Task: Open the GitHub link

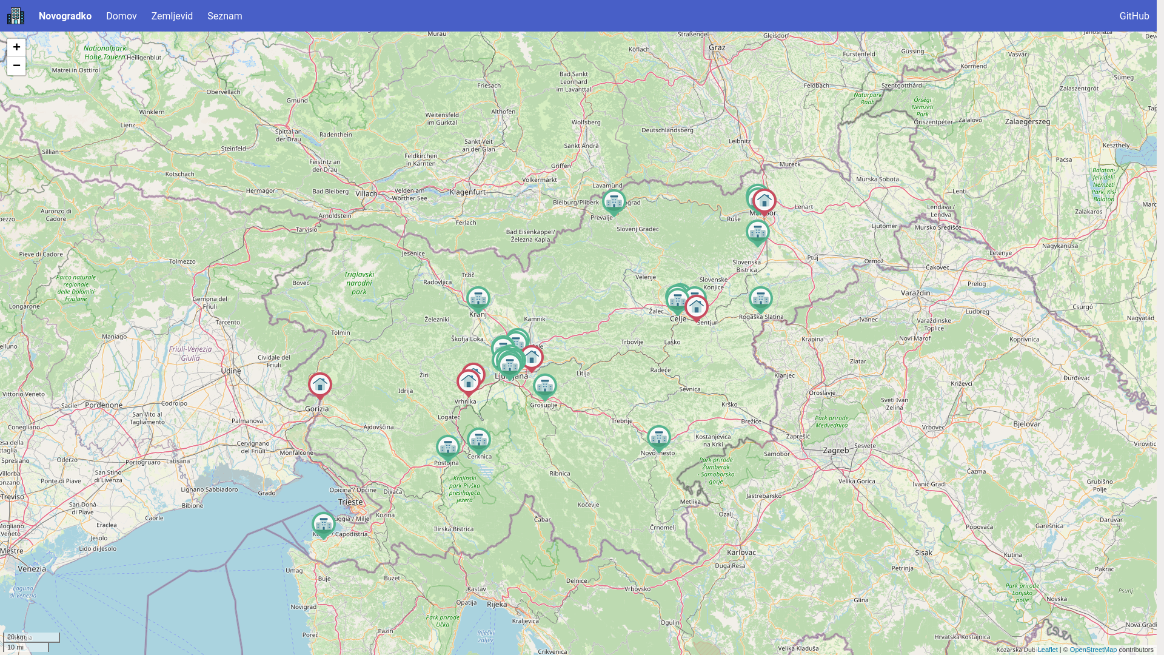Action: click(x=1134, y=16)
